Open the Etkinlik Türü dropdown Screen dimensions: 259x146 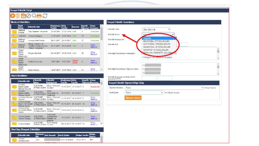[156, 29]
